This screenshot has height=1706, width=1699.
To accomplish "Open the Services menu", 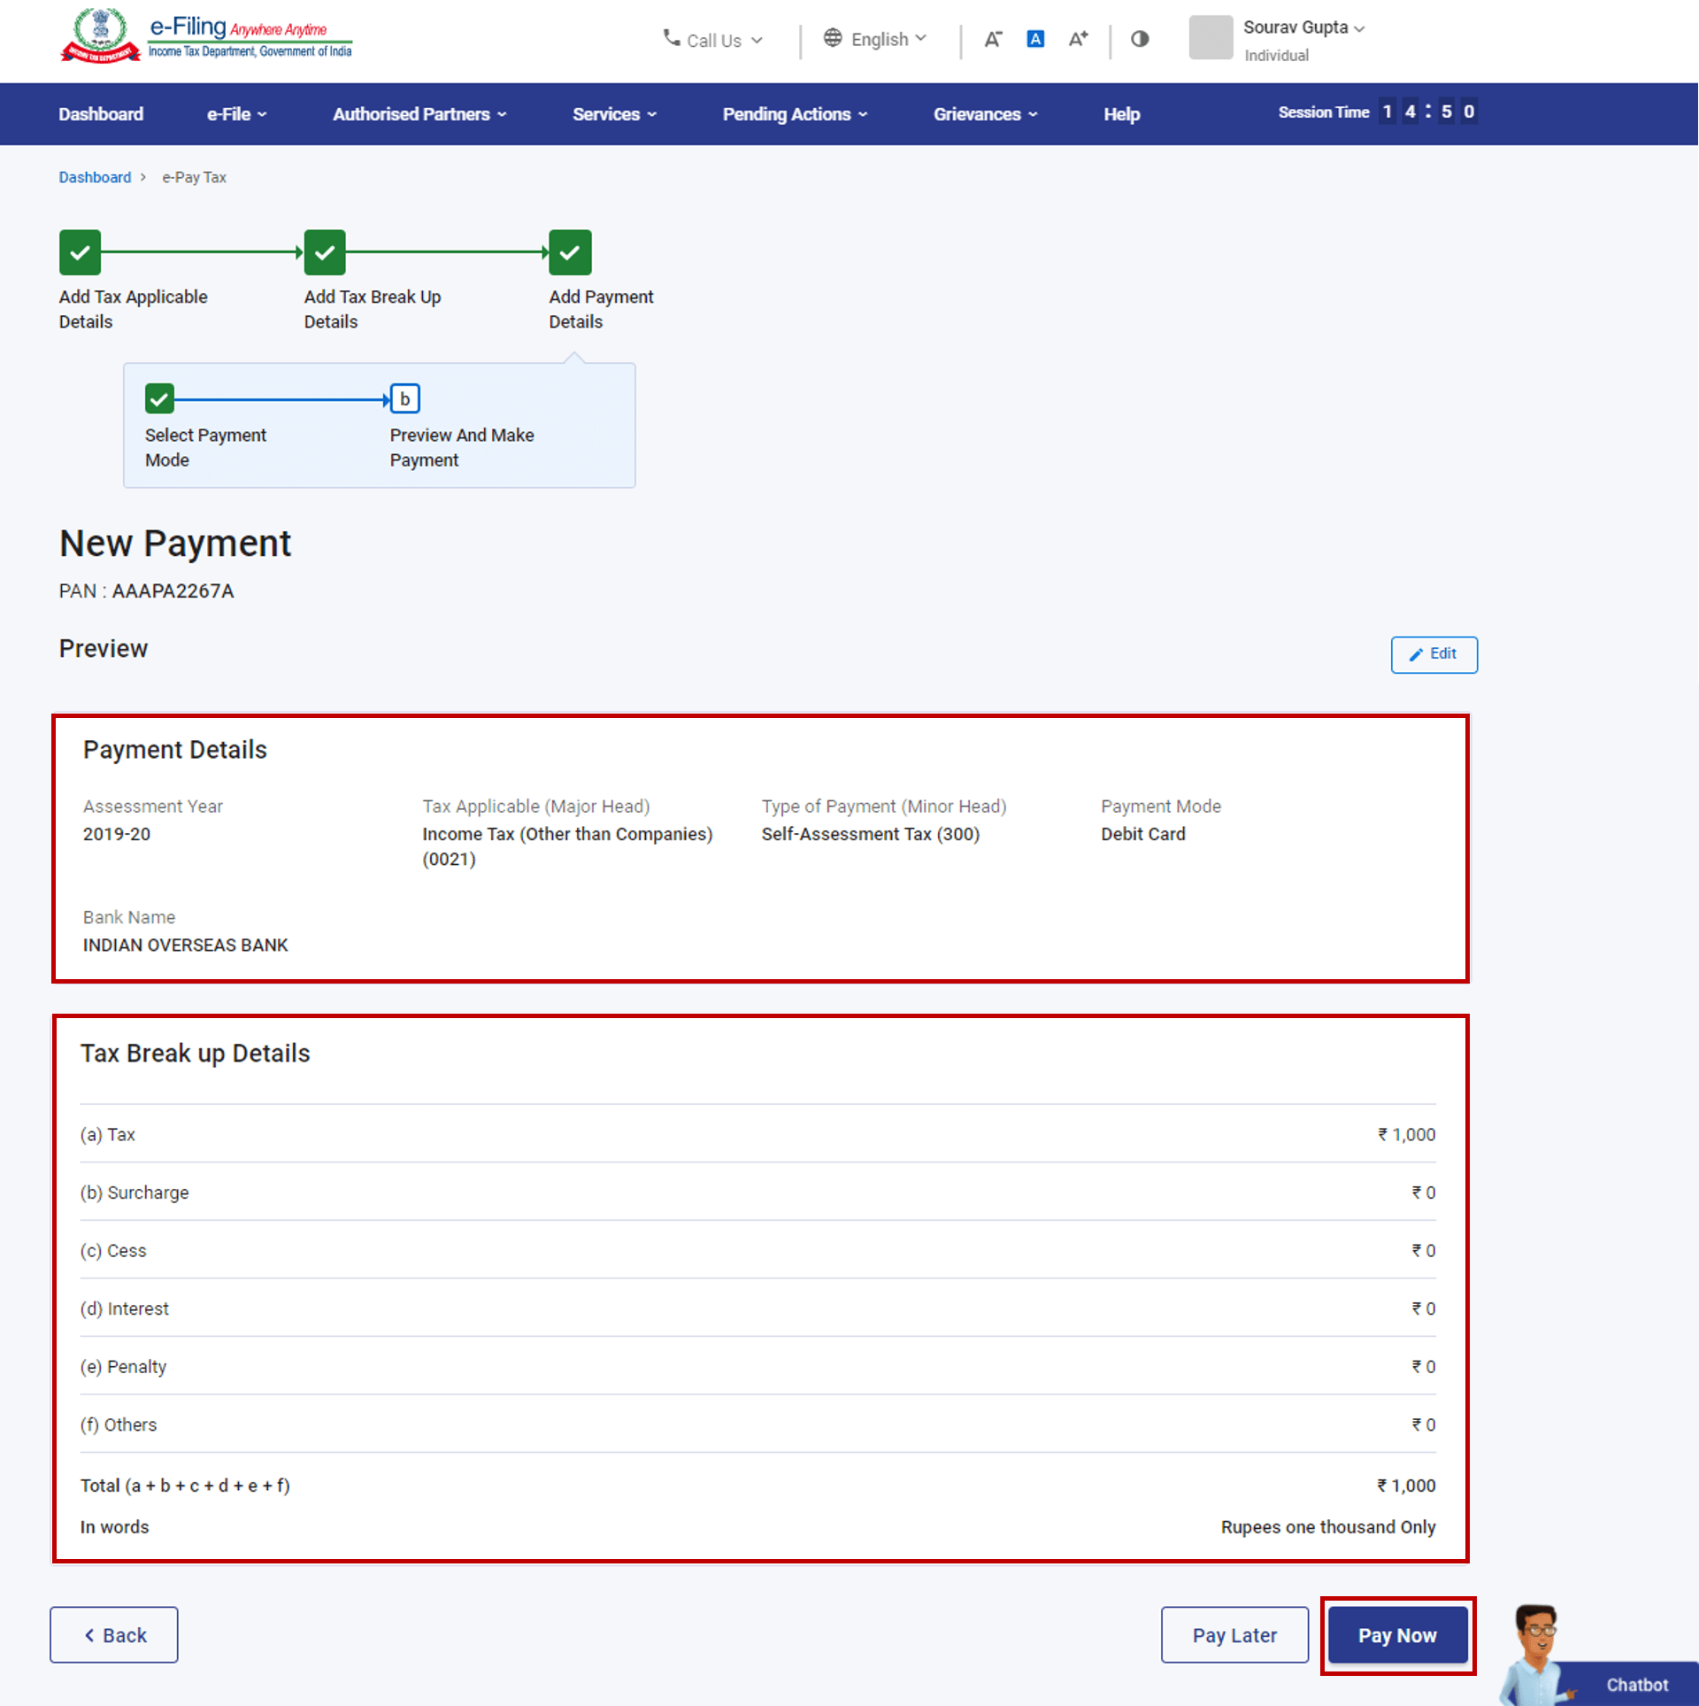I will click(x=613, y=113).
